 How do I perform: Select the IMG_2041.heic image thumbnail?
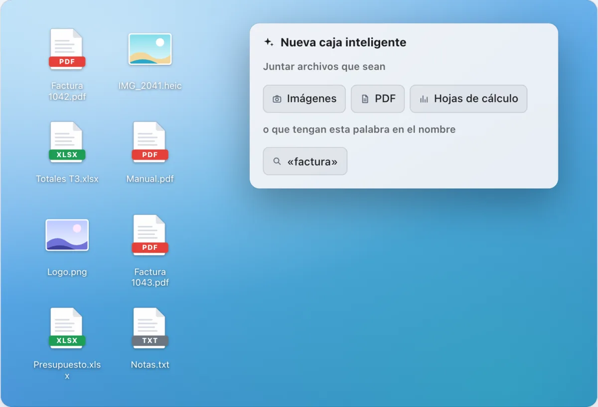150,49
